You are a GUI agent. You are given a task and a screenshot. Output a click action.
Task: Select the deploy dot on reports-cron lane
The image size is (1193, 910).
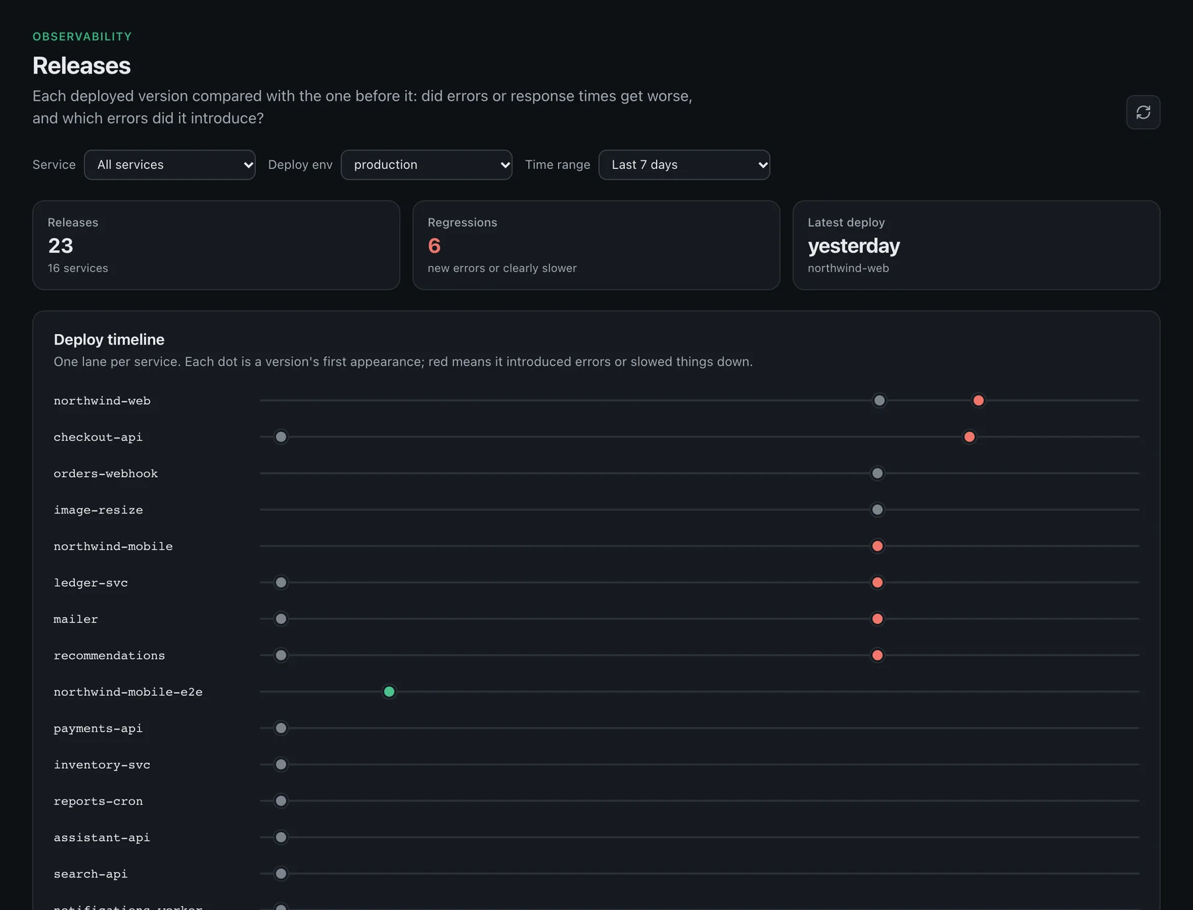pyautogui.click(x=281, y=801)
